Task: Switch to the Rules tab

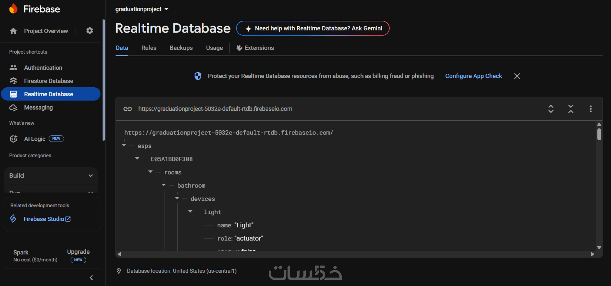Action: [149, 48]
